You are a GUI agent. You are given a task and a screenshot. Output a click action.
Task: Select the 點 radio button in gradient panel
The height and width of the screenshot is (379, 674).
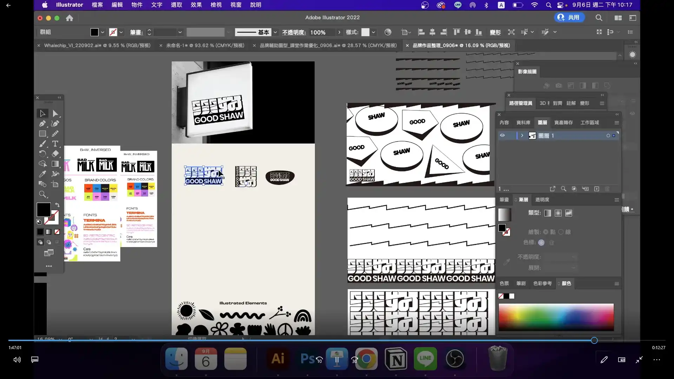tap(546, 232)
